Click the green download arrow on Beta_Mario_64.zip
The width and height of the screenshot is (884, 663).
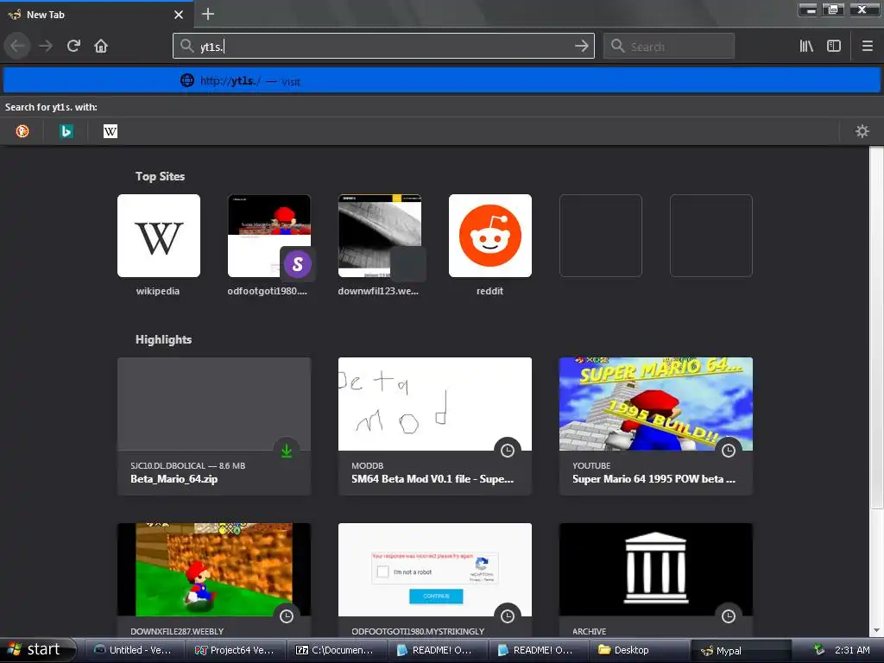[287, 451]
